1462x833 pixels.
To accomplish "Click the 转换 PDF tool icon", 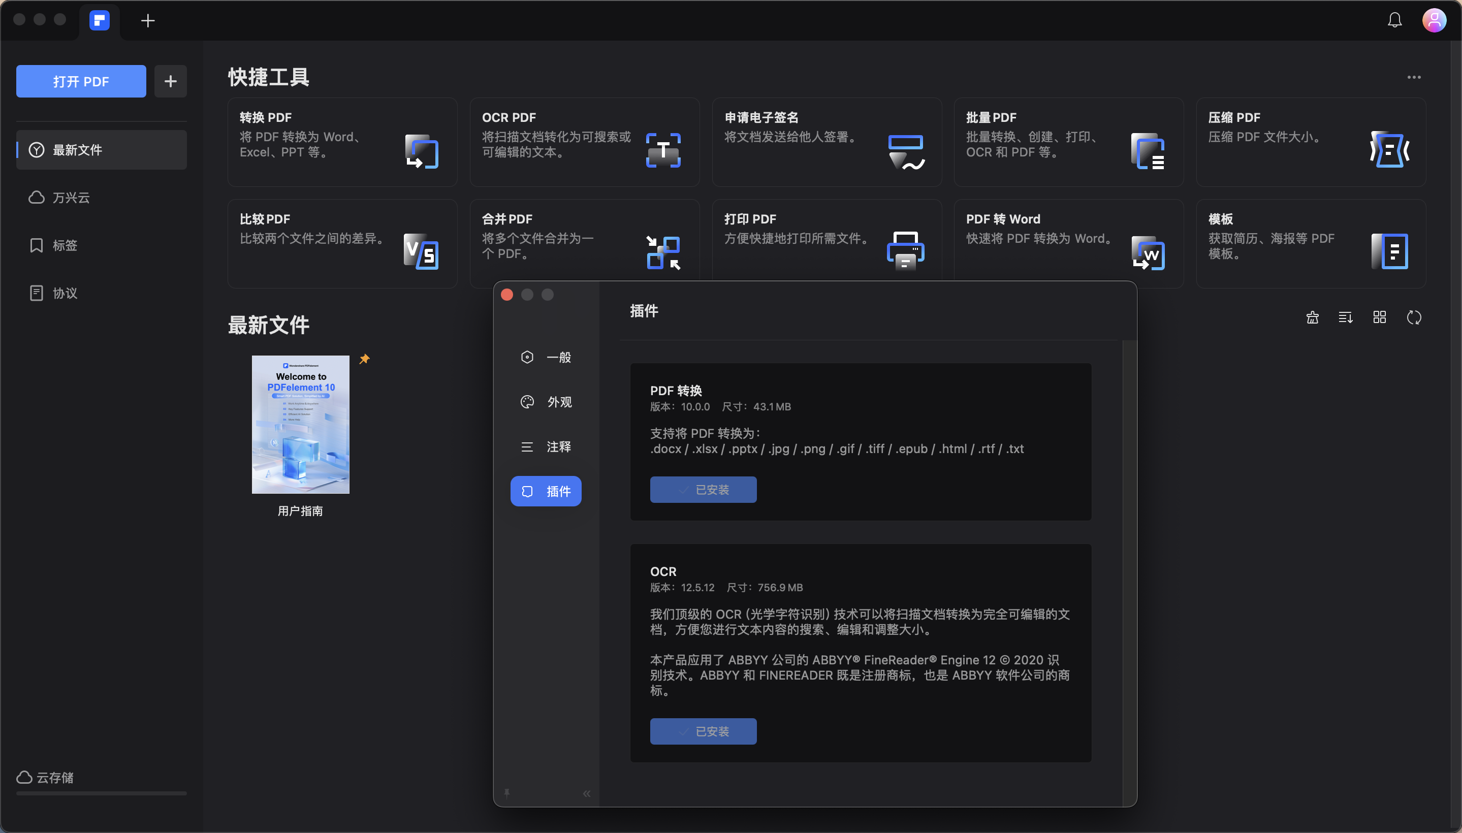I will (422, 151).
